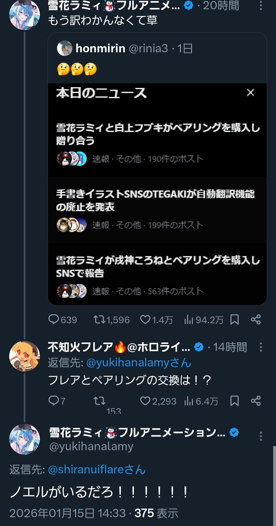The height and width of the screenshot is (526, 276).
Task: Open more options for Lamy's top tweet
Action: tap(261, 5)
